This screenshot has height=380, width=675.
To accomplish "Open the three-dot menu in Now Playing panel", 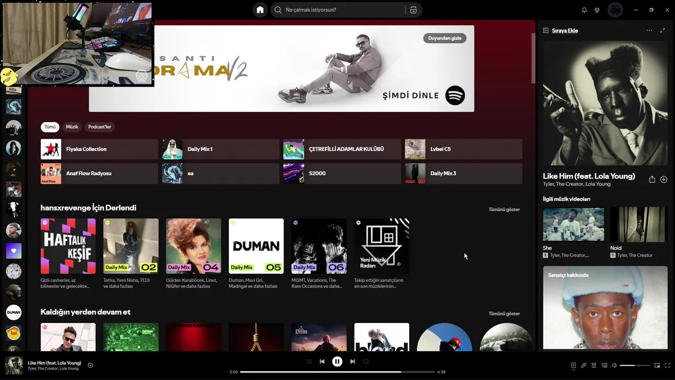I will tap(649, 30).
